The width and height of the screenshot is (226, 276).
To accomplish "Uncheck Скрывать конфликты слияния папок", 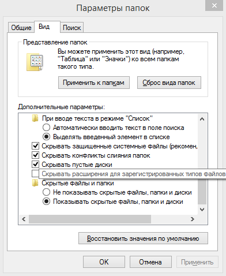I will 35,155.
